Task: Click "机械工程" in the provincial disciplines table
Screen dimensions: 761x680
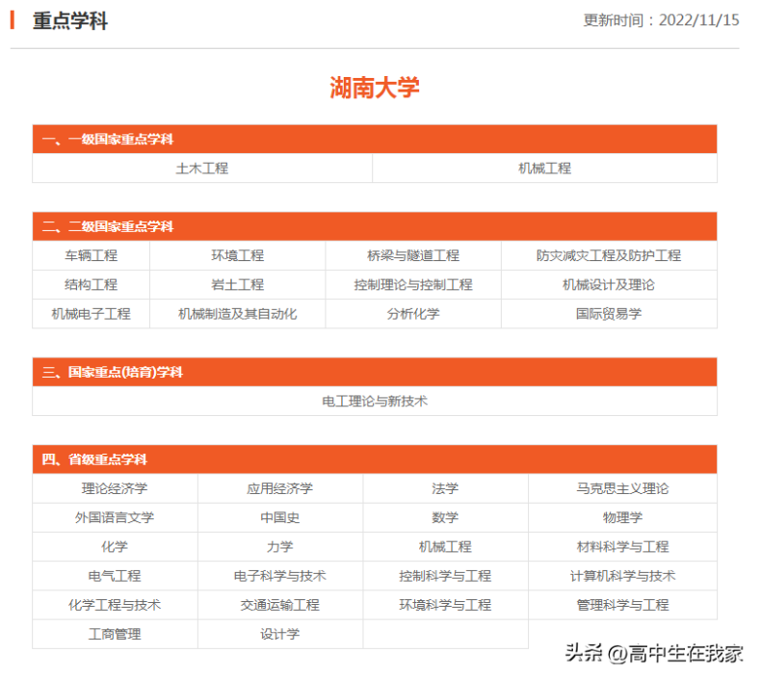Action: (446, 547)
